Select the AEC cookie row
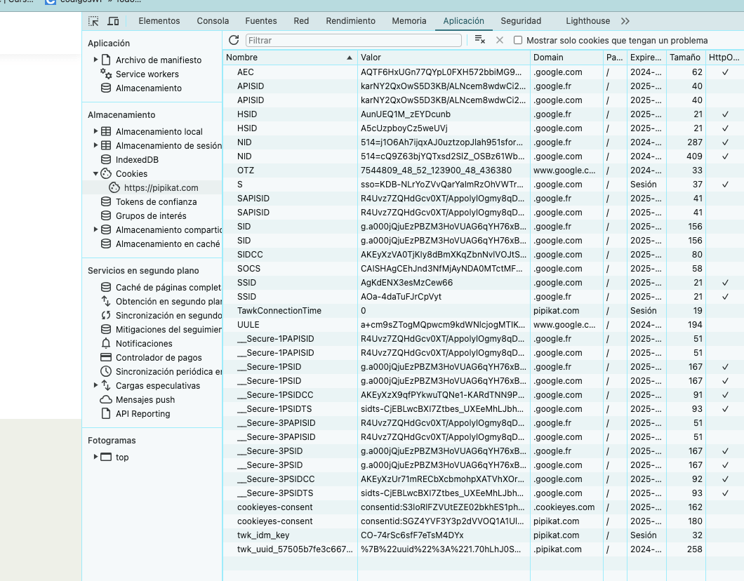The height and width of the screenshot is (581, 744). 484,72
